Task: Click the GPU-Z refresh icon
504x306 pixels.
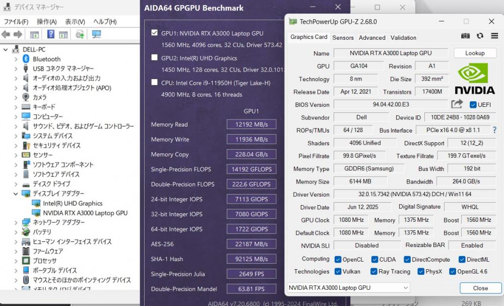Action: (480, 36)
